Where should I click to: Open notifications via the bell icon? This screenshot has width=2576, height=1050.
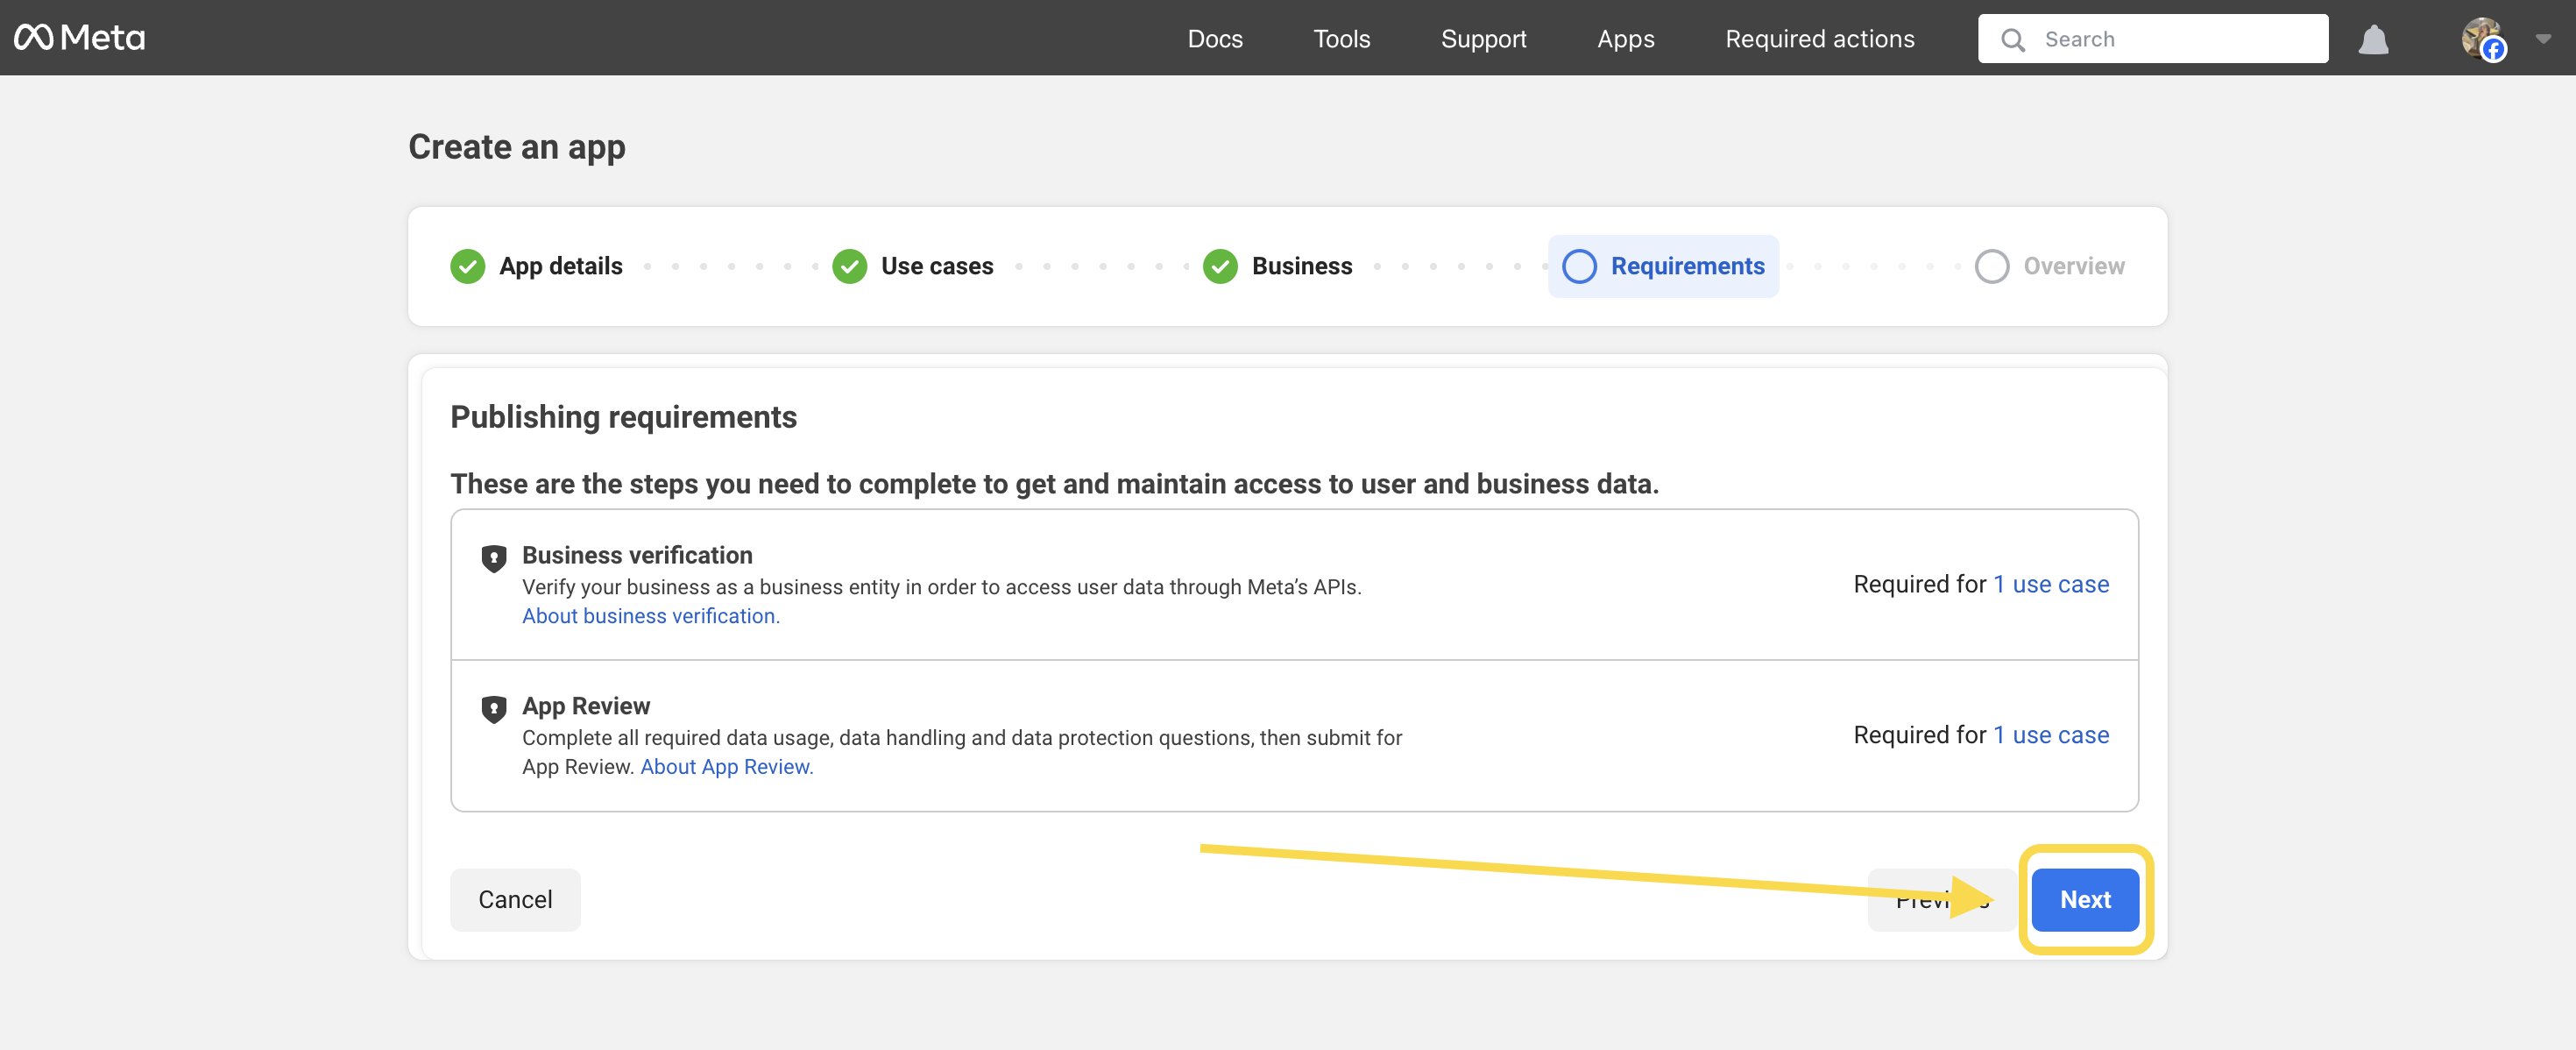2375,39
